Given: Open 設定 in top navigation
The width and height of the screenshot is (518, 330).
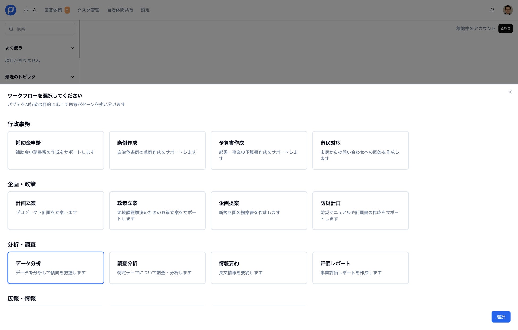Looking at the screenshot, I should pyautogui.click(x=145, y=10).
